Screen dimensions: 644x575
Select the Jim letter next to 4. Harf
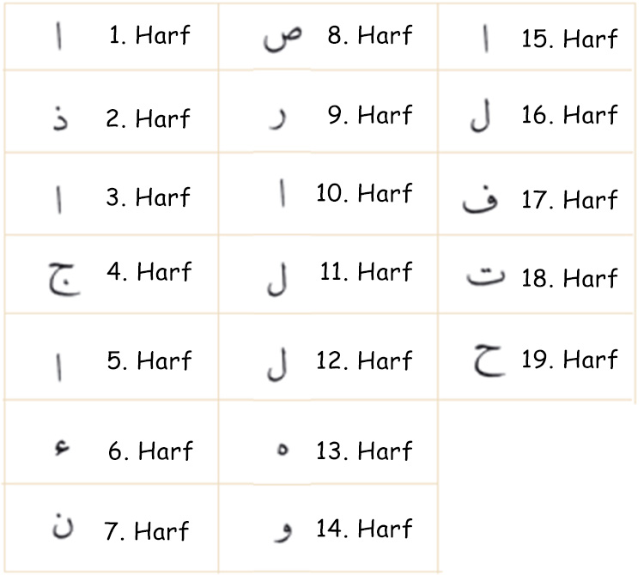coord(64,279)
